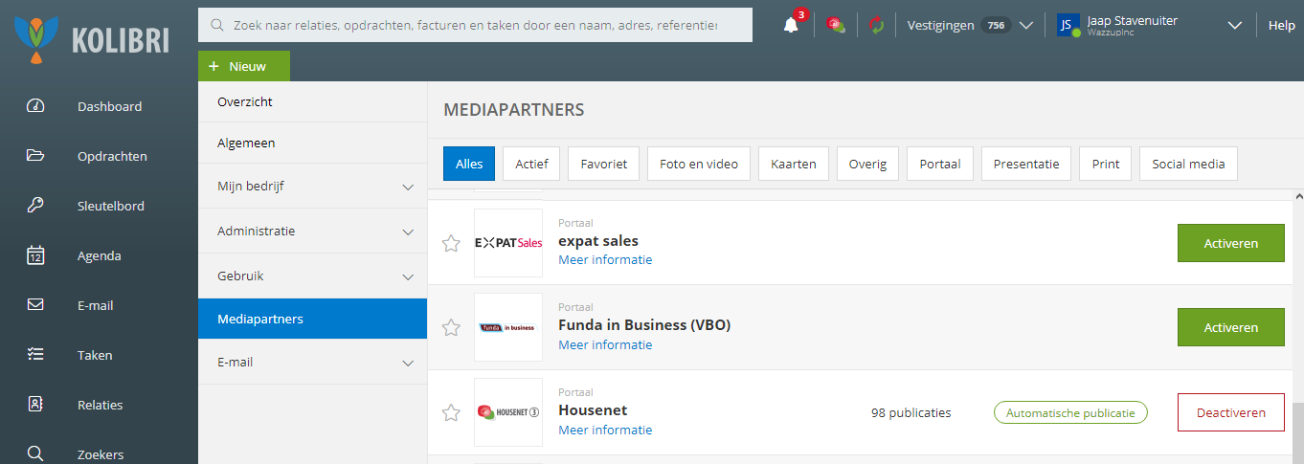Click the Zoekers magnifier icon

35,453
